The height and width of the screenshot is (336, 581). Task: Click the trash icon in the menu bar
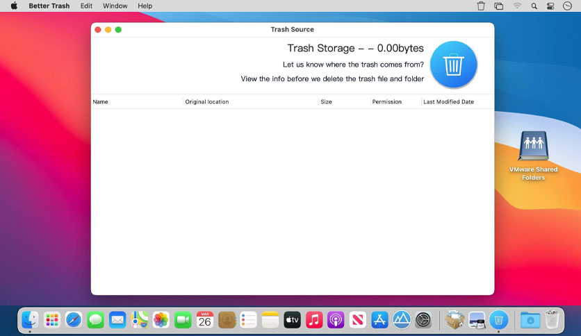481,6
